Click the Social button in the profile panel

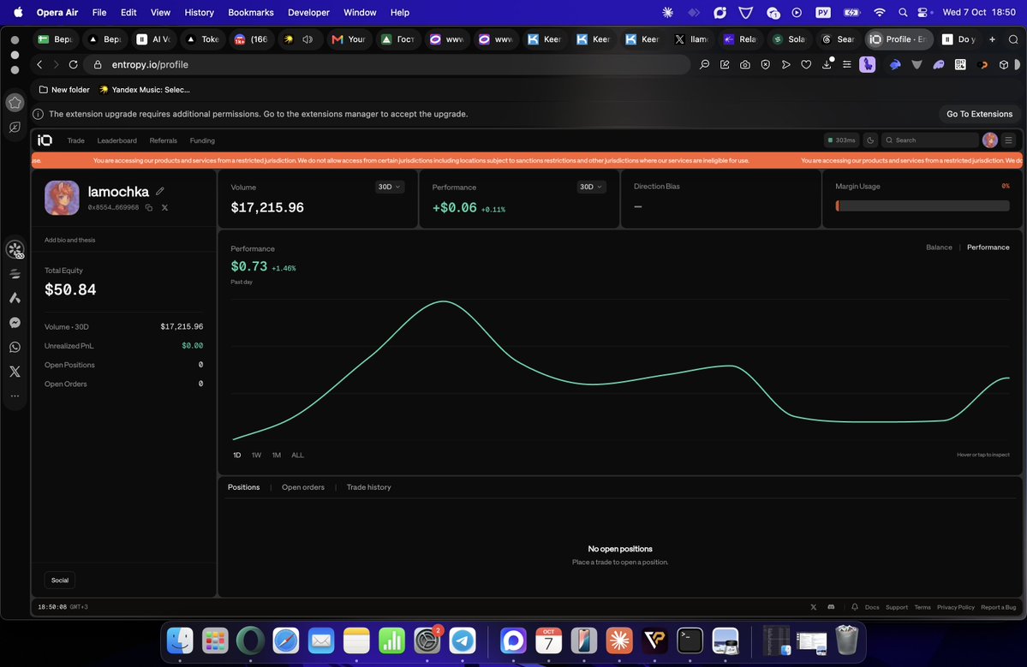click(60, 580)
